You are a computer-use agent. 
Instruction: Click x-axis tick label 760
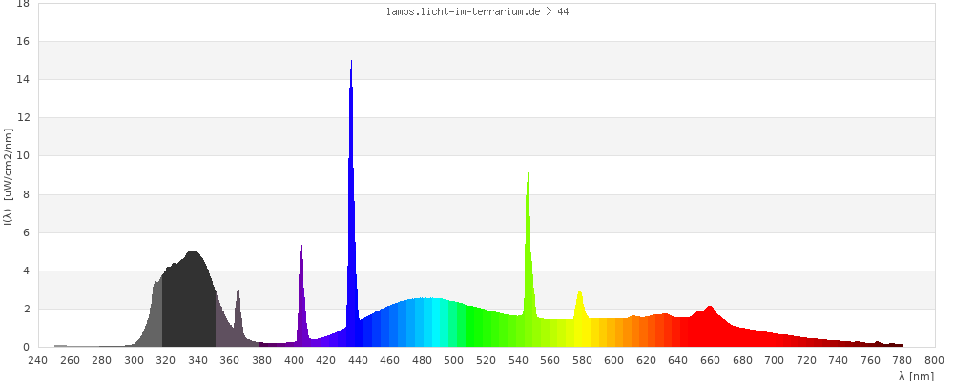[871, 360]
